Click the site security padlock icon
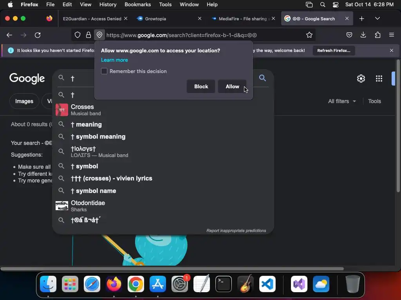 pos(89,35)
